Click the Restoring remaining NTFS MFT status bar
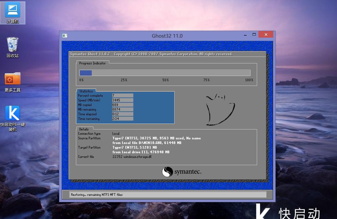This screenshot has width=337, height=219. tap(168, 195)
